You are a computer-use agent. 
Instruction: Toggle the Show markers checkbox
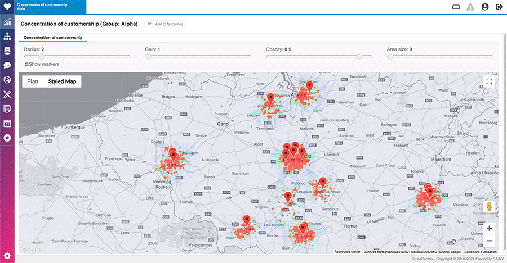[x=26, y=65]
